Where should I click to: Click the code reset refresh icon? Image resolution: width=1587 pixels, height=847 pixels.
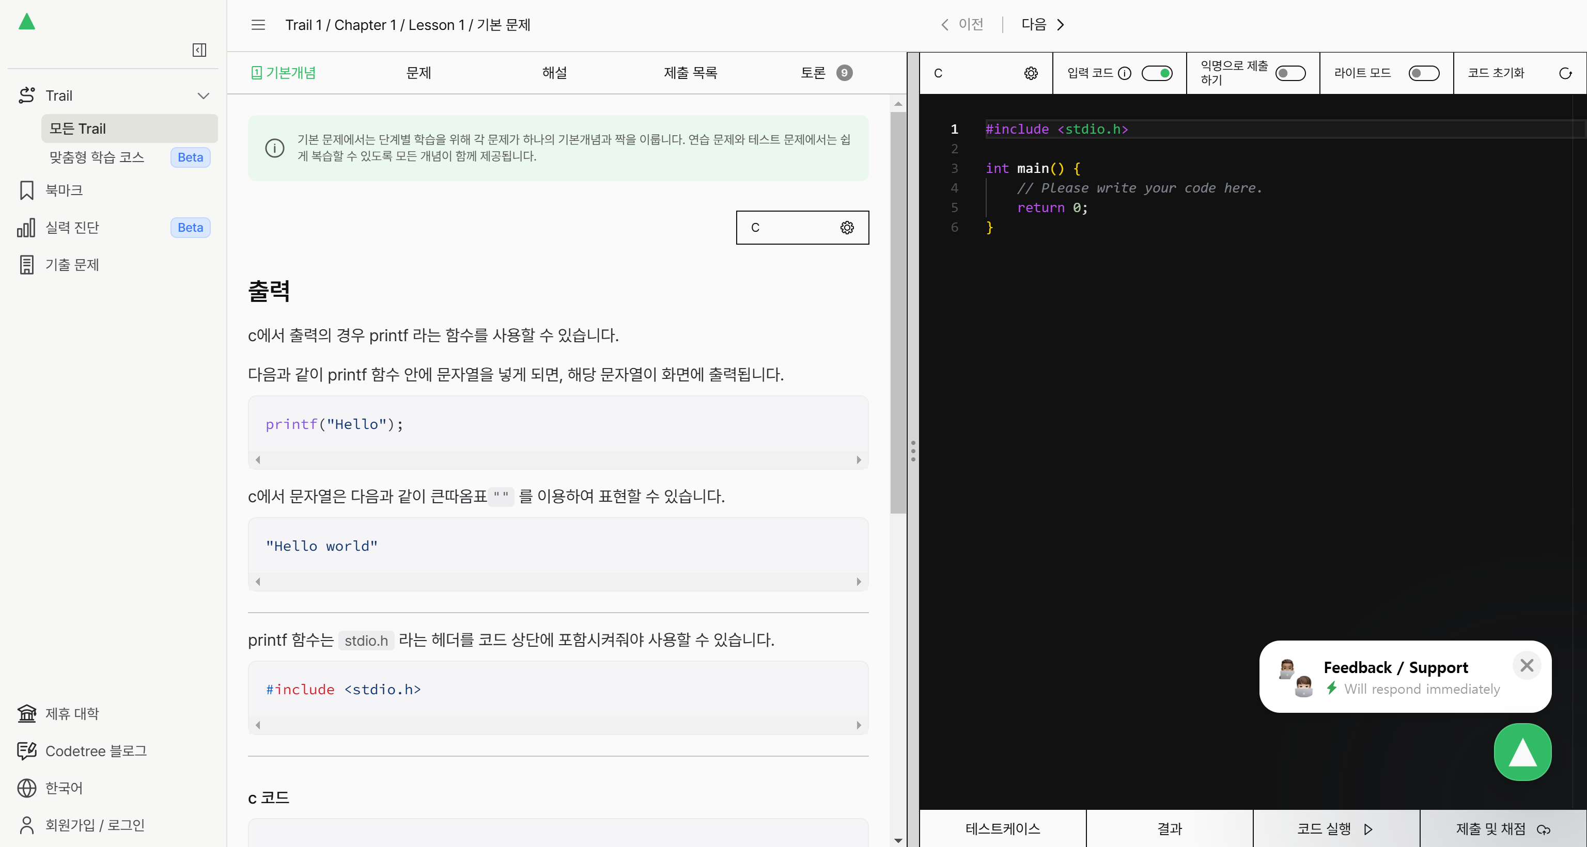1565,73
